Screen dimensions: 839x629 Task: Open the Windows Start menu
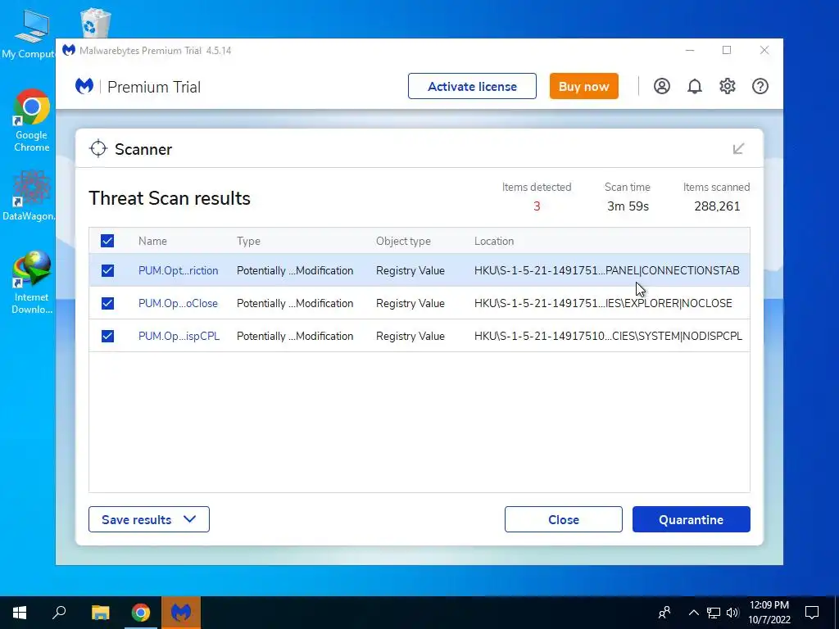[20, 613]
